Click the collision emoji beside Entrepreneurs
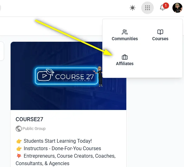This screenshot has width=184, height=167. pyautogui.click(x=19, y=156)
